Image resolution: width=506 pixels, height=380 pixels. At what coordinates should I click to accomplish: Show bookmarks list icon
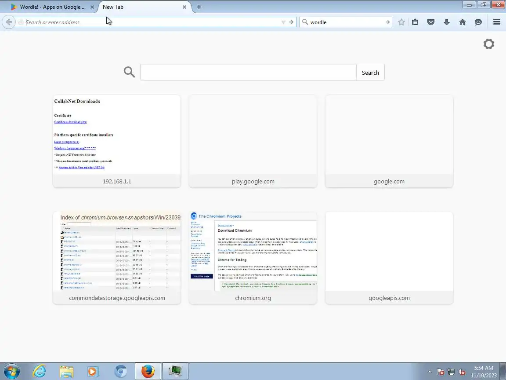[x=415, y=22]
